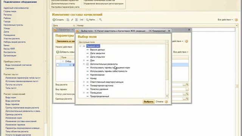Click the pencil edit icon in list toolbar
This screenshot has height=136, width=242.
click(72, 20)
